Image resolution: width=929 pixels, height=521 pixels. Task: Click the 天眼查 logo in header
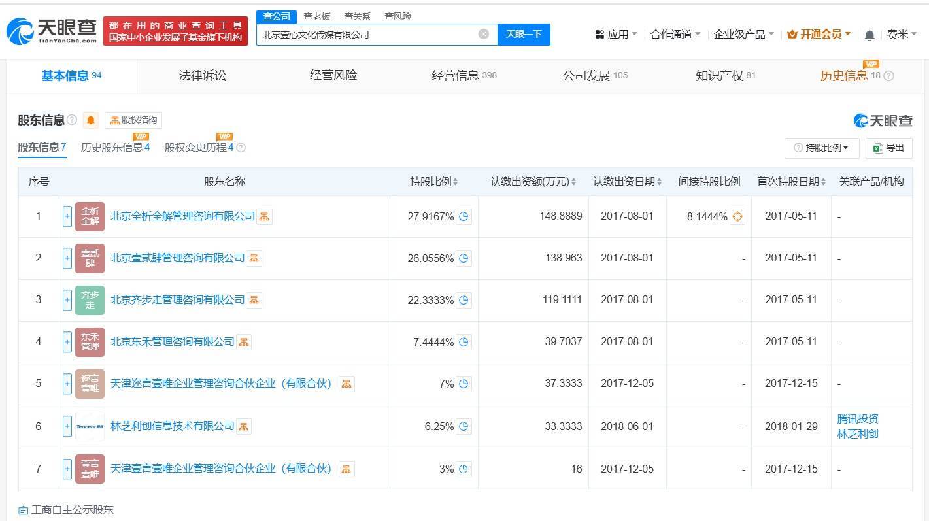pos(52,31)
